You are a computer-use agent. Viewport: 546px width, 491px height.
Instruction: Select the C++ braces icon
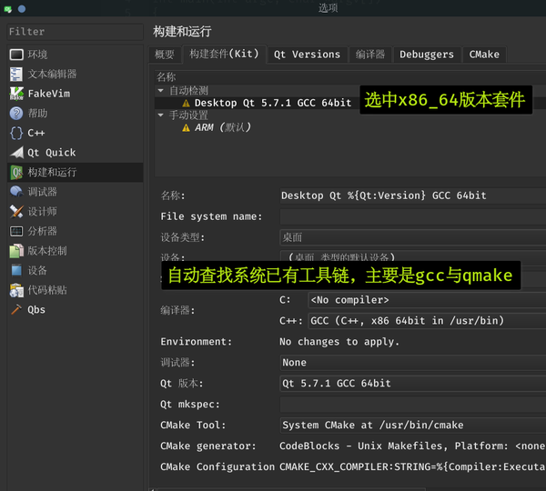[x=16, y=133]
